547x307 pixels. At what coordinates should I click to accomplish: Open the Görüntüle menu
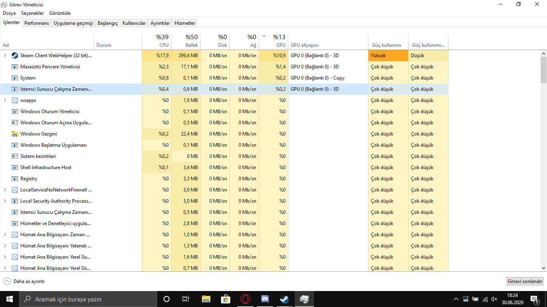click(x=60, y=13)
